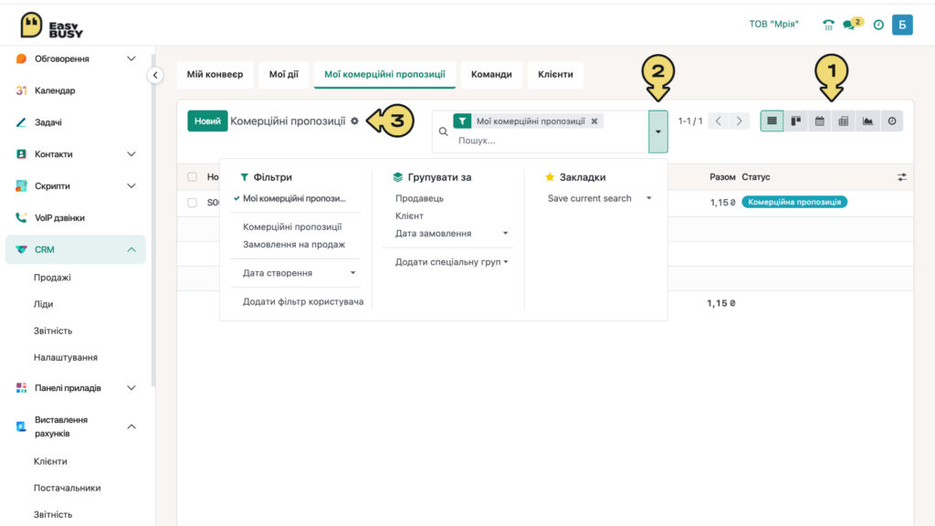Open user avatar Б menu
This screenshot has height=526, width=935.
coord(902,25)
